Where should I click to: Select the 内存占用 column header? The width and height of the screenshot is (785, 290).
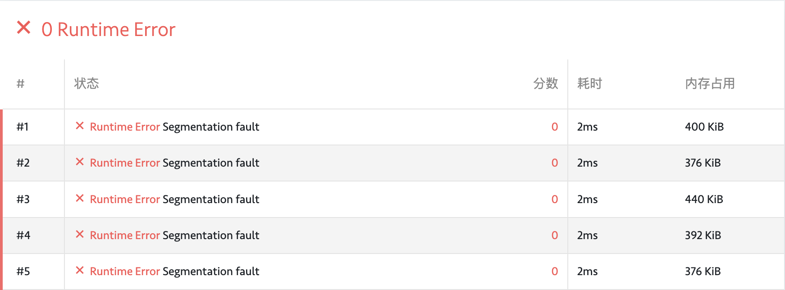[x=710, y=83]
